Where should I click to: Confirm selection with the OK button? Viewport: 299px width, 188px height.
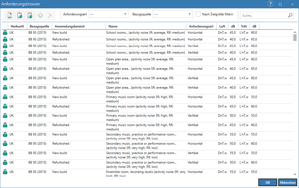click(x=268, y=182)
